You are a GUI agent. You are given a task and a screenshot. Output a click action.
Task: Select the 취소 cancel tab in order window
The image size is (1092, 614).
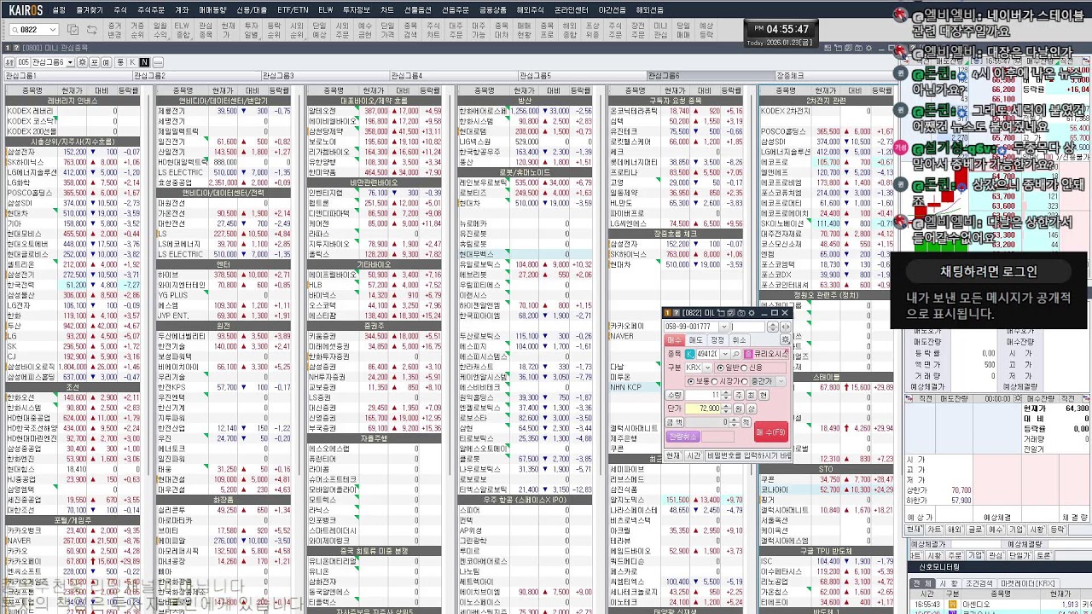click(x=739, y=340)
